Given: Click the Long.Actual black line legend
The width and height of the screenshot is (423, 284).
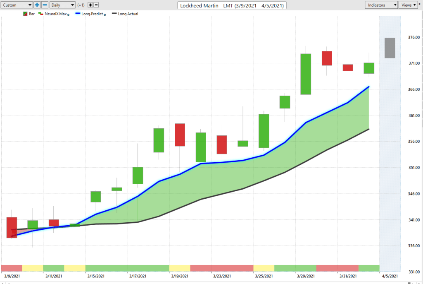Looking at the screenshot, I should [114, 14].
